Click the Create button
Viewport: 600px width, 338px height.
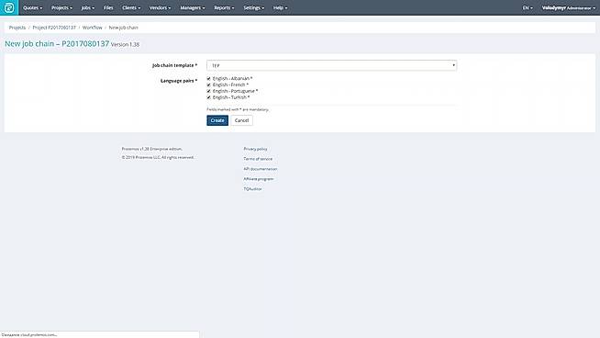[217, 120]
